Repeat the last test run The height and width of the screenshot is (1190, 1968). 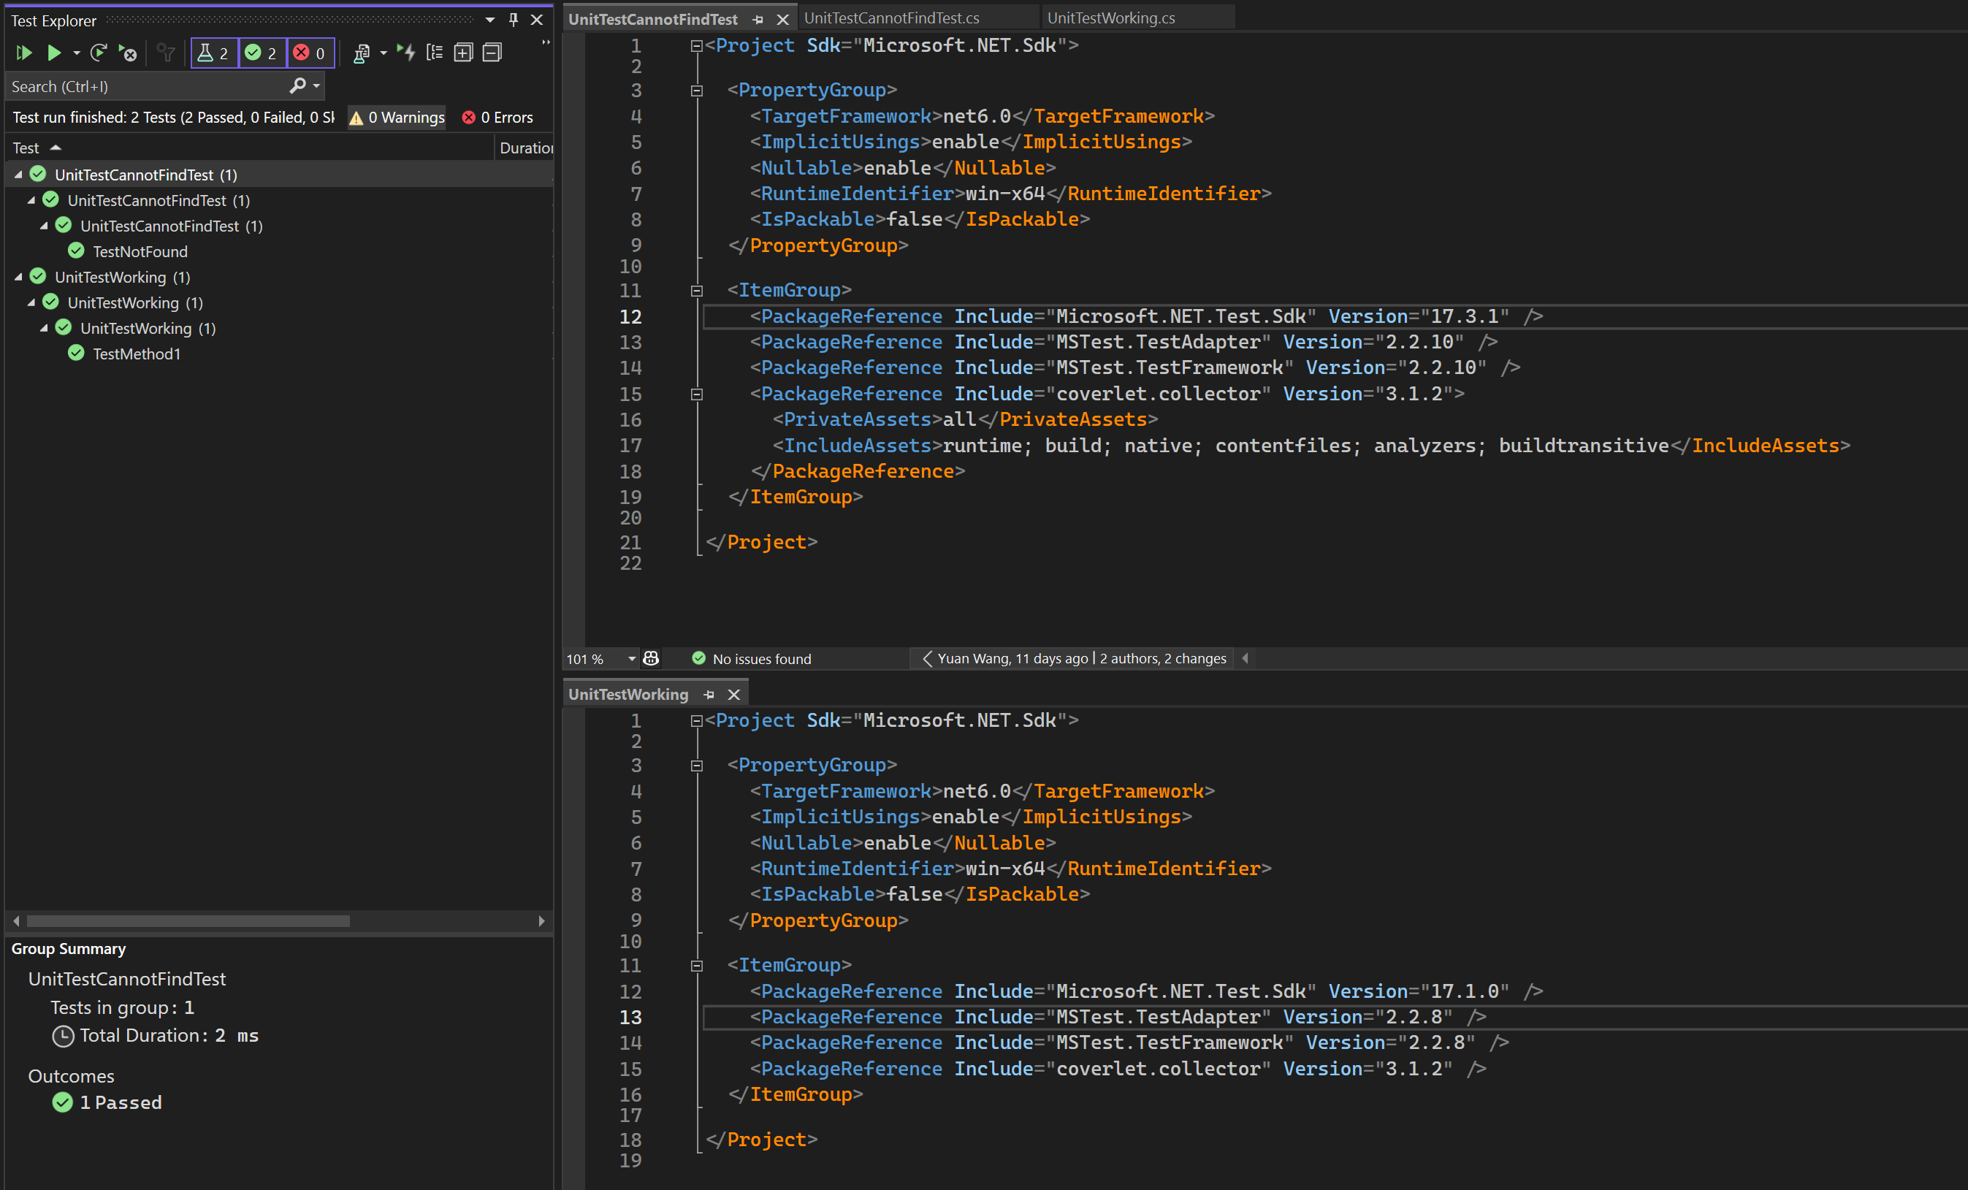pyautogui.click(x=98, y=53)
